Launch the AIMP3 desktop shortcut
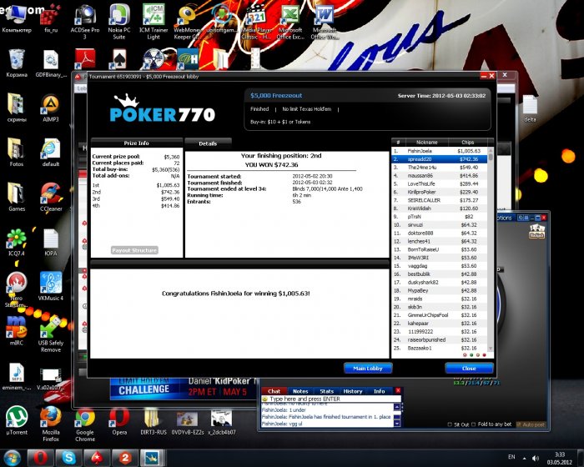 pos(51,108)
